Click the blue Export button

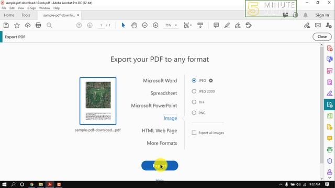[160, 166]
